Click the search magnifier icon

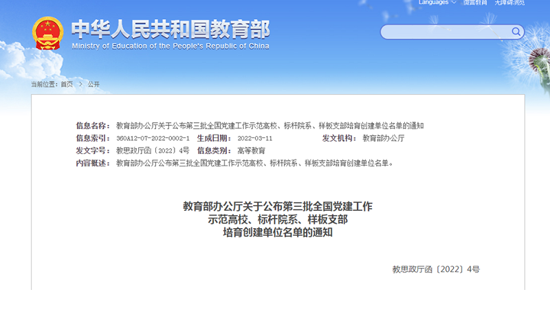516,32
